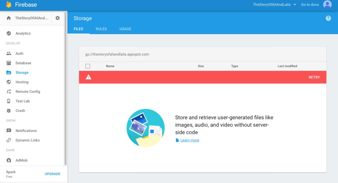Viewport: 338px width, 183px height.
Task: Click the Notifications message icon
Action: (x=9, y=131)
